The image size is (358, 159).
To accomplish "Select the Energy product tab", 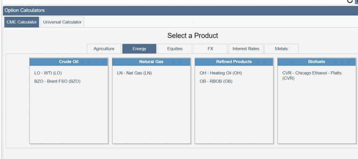I will (x=139, y=49).
